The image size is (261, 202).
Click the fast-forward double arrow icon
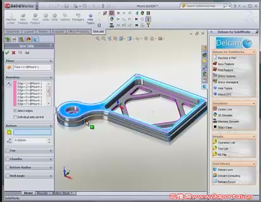pyautogui.click(x=136, y=19)
